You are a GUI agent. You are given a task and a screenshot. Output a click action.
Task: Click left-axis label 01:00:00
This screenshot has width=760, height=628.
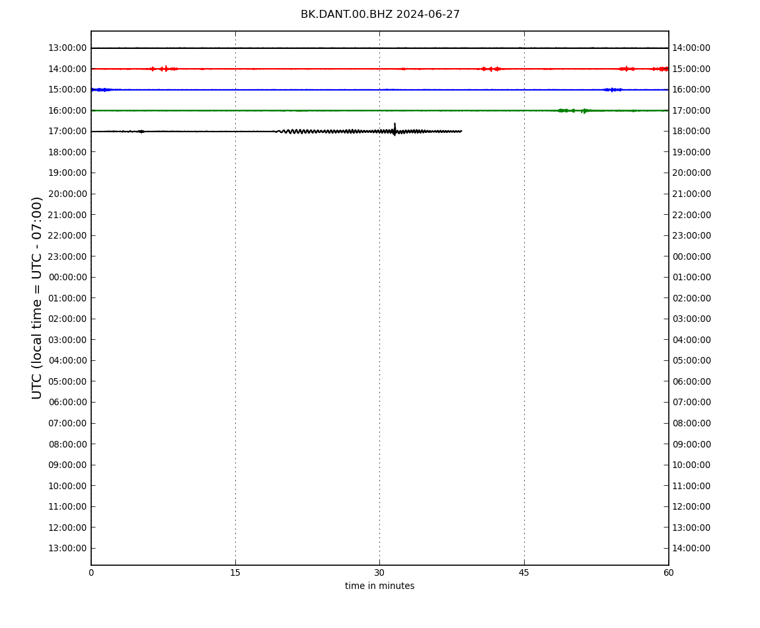pyautogui.click(x=67, y=298)
